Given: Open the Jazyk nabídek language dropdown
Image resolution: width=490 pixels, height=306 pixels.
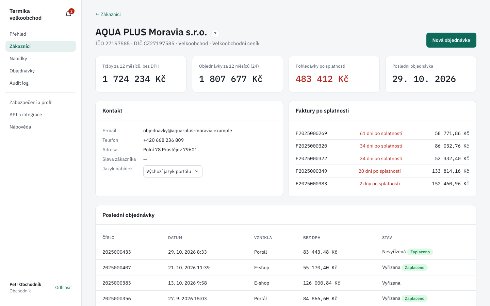Looking at the screenshot, I should [x=173, y=171].
